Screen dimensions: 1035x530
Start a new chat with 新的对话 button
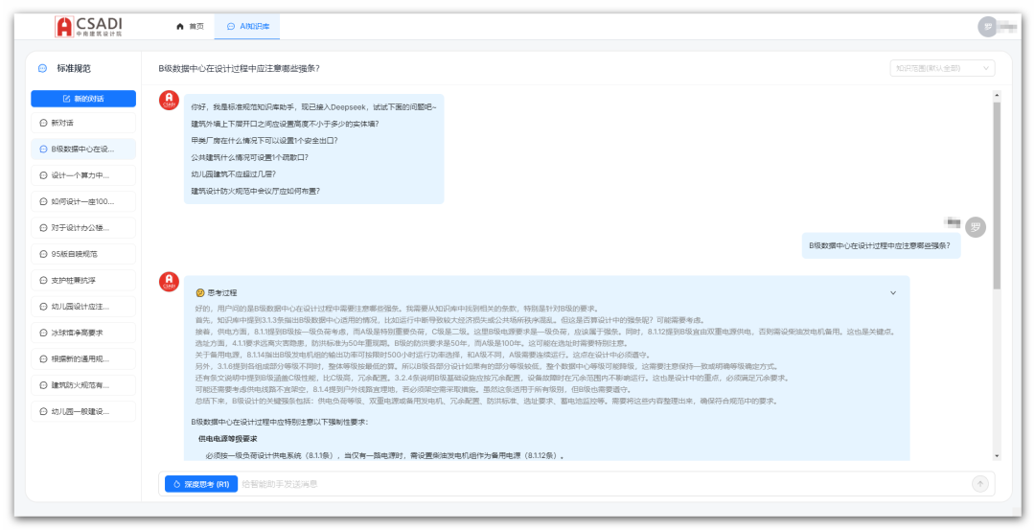pyautogui.click(x=83, y=99)
